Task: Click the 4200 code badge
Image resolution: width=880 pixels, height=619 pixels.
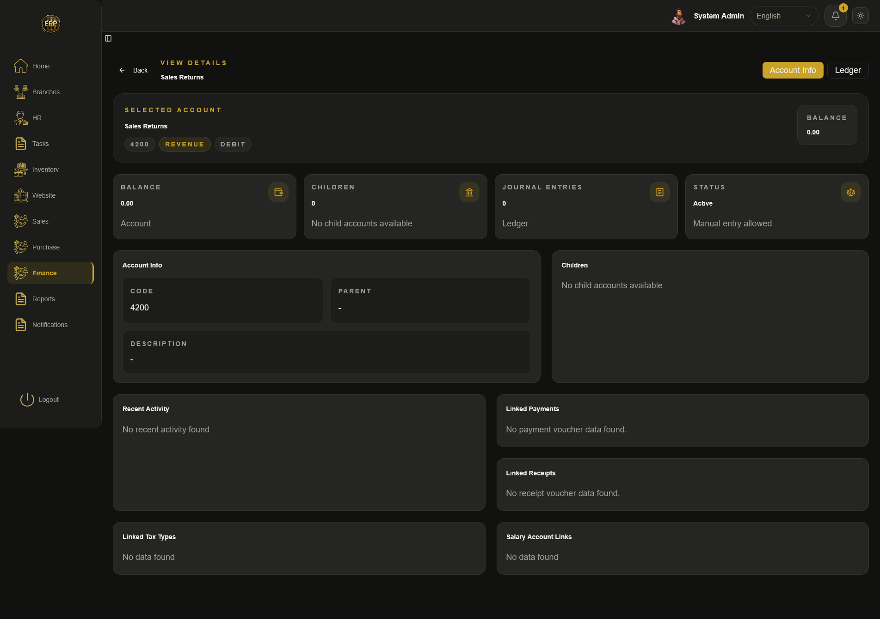Action: (140, 144)
